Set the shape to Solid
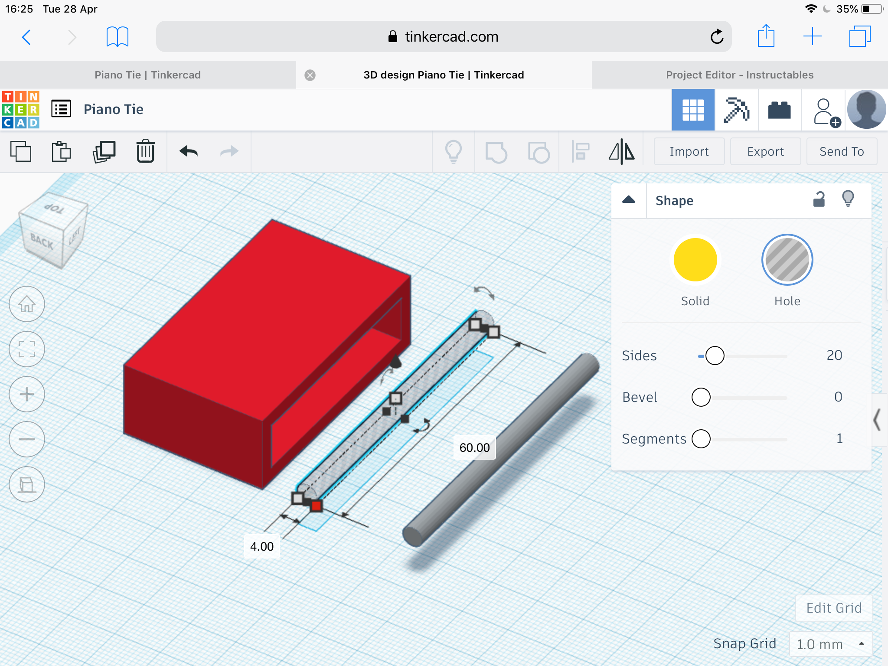Image resolution: width=888 pixels, height=666 pixels. pos(695,260)
